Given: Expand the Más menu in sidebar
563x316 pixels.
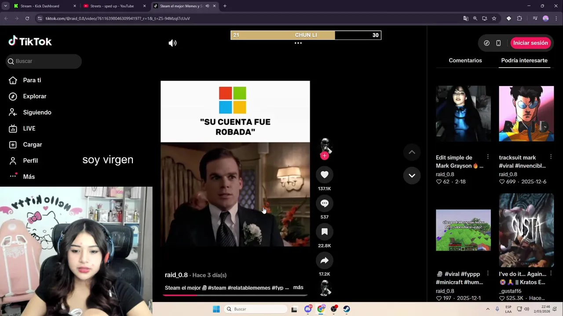Looking at the screenshot, I should (x=29, y=176).
